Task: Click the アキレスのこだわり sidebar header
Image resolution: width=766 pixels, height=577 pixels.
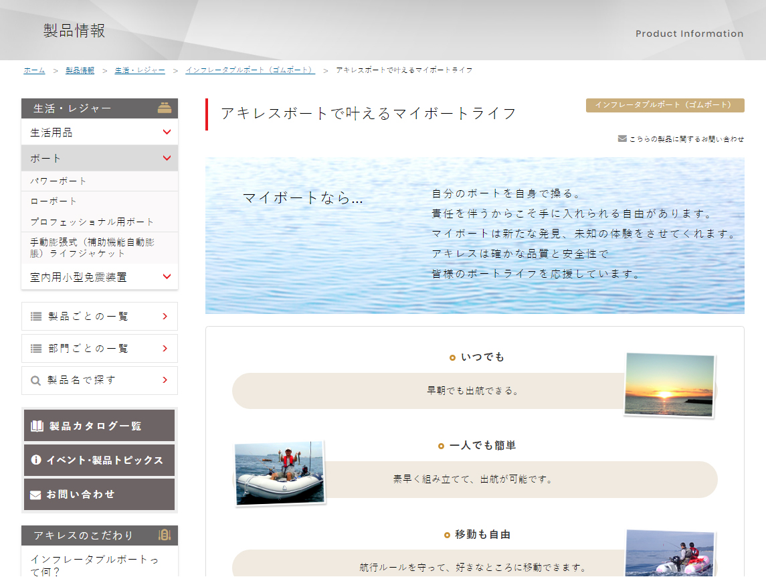Action: tap(100, 535)
